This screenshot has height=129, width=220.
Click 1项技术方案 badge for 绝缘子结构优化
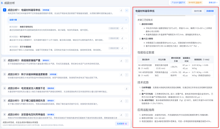114,28
